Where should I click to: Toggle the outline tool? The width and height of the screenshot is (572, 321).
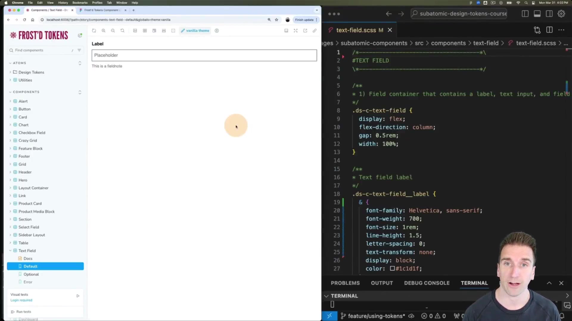point(173,31)
